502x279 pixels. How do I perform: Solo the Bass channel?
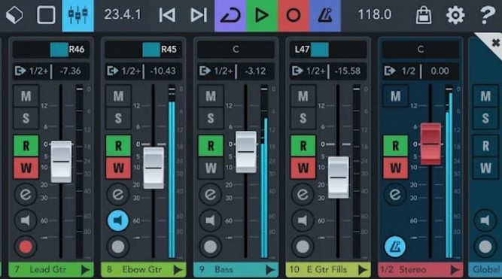click(210, 118)
